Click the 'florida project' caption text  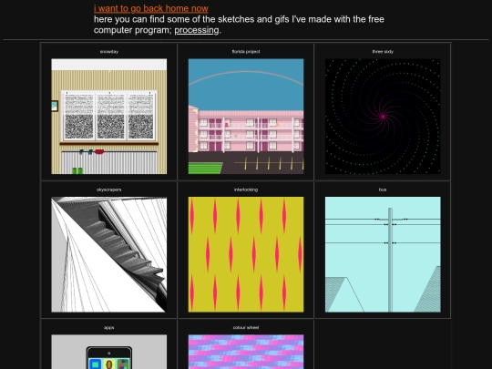tap(246, 51)
